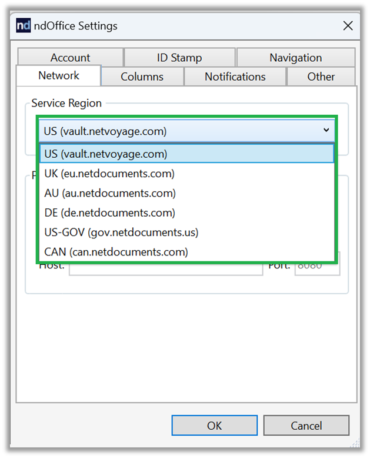
Task: Click the nd logo icon in title bar
Action: tap(24, 25)
